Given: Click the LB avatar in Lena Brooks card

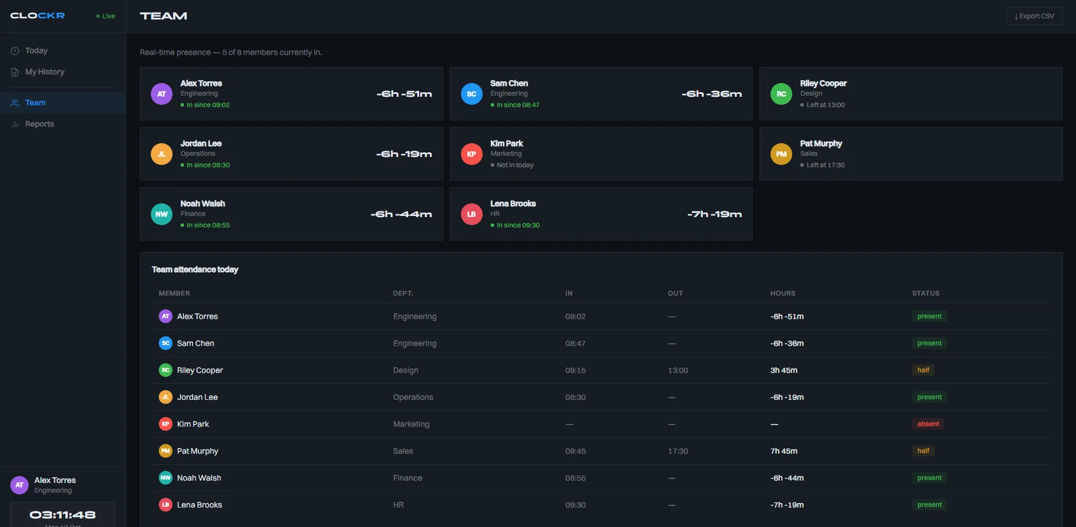Looking at the screenshot, I should coord(471,214).
